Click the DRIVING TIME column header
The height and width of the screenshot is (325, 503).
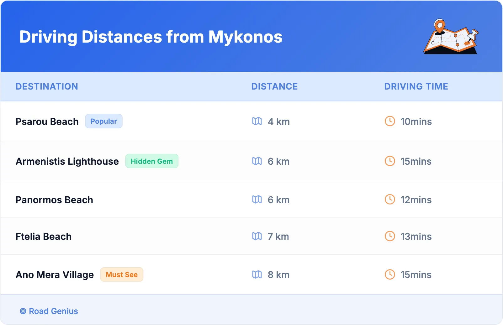[416, 86]
